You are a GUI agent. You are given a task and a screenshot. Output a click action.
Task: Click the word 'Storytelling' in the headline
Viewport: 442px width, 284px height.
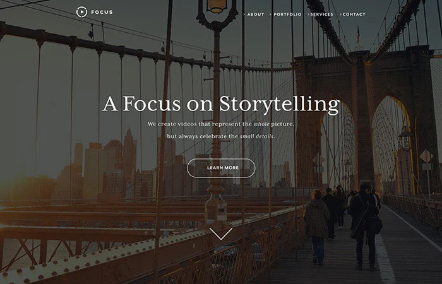(x=280, y=105)
